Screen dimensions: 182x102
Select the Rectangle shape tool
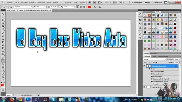coord(3,67)
